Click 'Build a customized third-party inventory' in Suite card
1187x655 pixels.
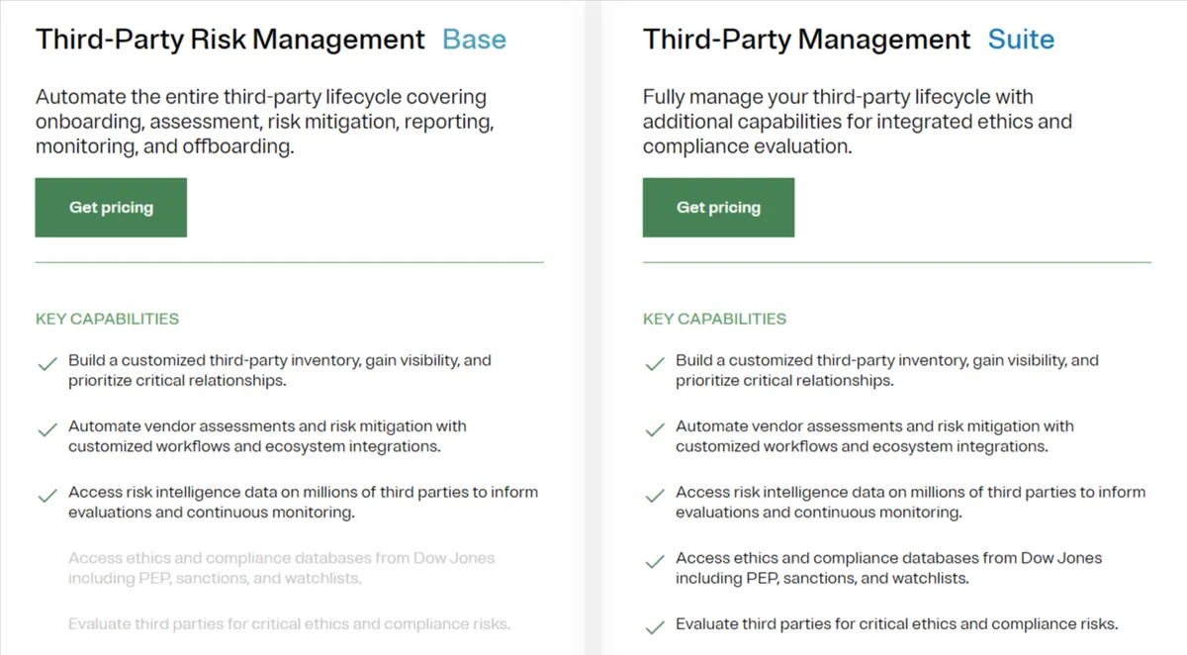click(887, 370)
